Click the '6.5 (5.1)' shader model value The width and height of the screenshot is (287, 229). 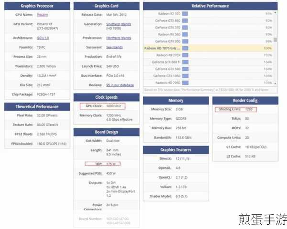[182, 196]
